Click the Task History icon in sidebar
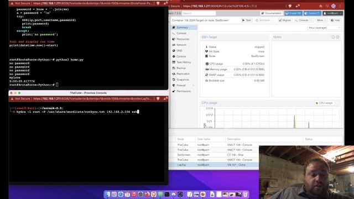This screenshot has width=354, height=199. point(174,62)
